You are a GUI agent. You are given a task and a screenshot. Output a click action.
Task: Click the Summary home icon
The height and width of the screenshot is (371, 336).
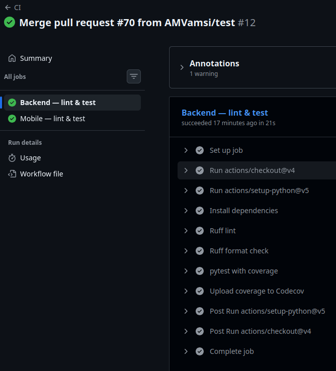(12, 58)
